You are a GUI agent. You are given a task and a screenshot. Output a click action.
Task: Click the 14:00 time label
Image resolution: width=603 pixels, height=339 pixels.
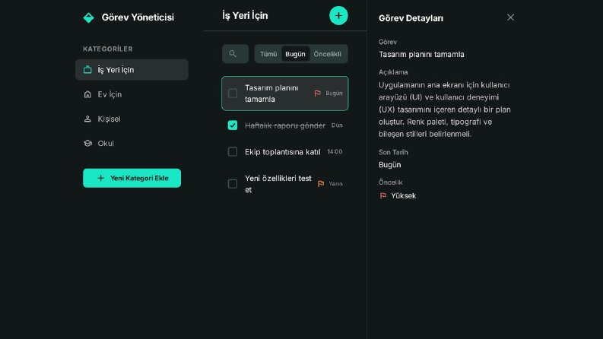click(x=335, y=152)
